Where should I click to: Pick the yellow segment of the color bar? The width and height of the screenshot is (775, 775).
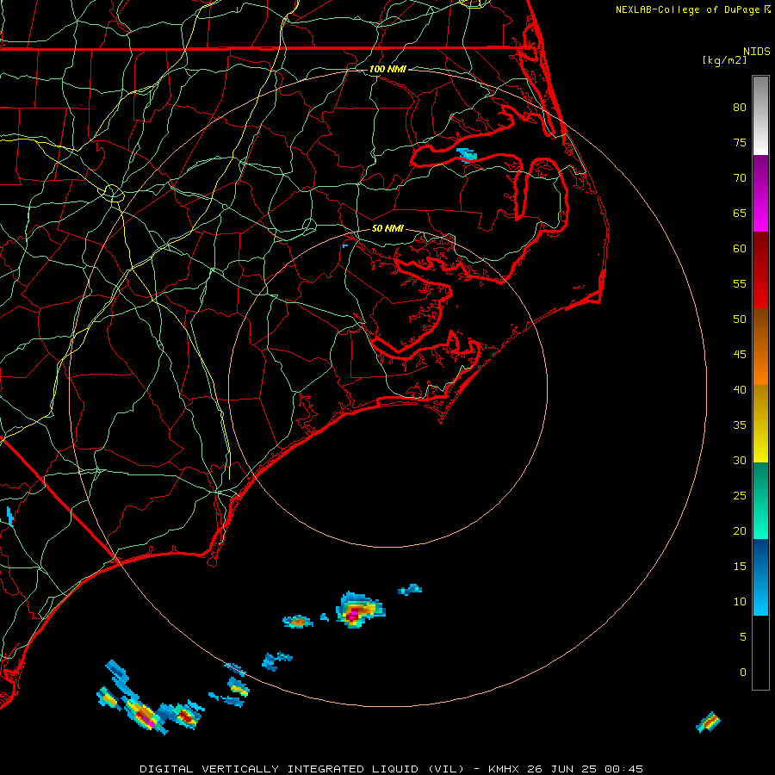point(760,424)
